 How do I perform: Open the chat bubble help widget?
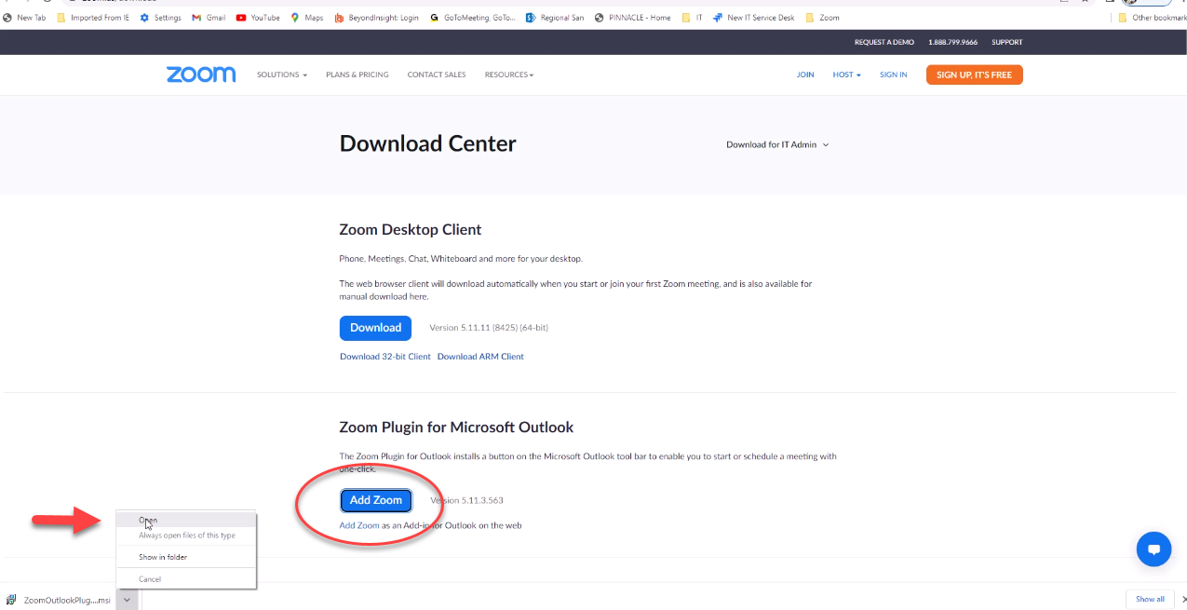[x=1153, y=549]
